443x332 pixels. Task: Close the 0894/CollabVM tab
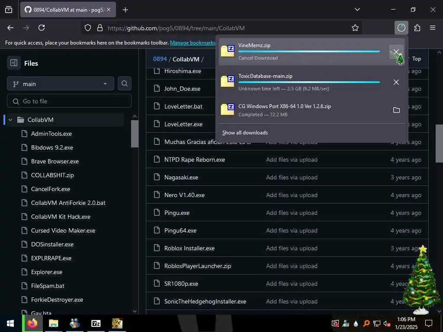(109, 10)
